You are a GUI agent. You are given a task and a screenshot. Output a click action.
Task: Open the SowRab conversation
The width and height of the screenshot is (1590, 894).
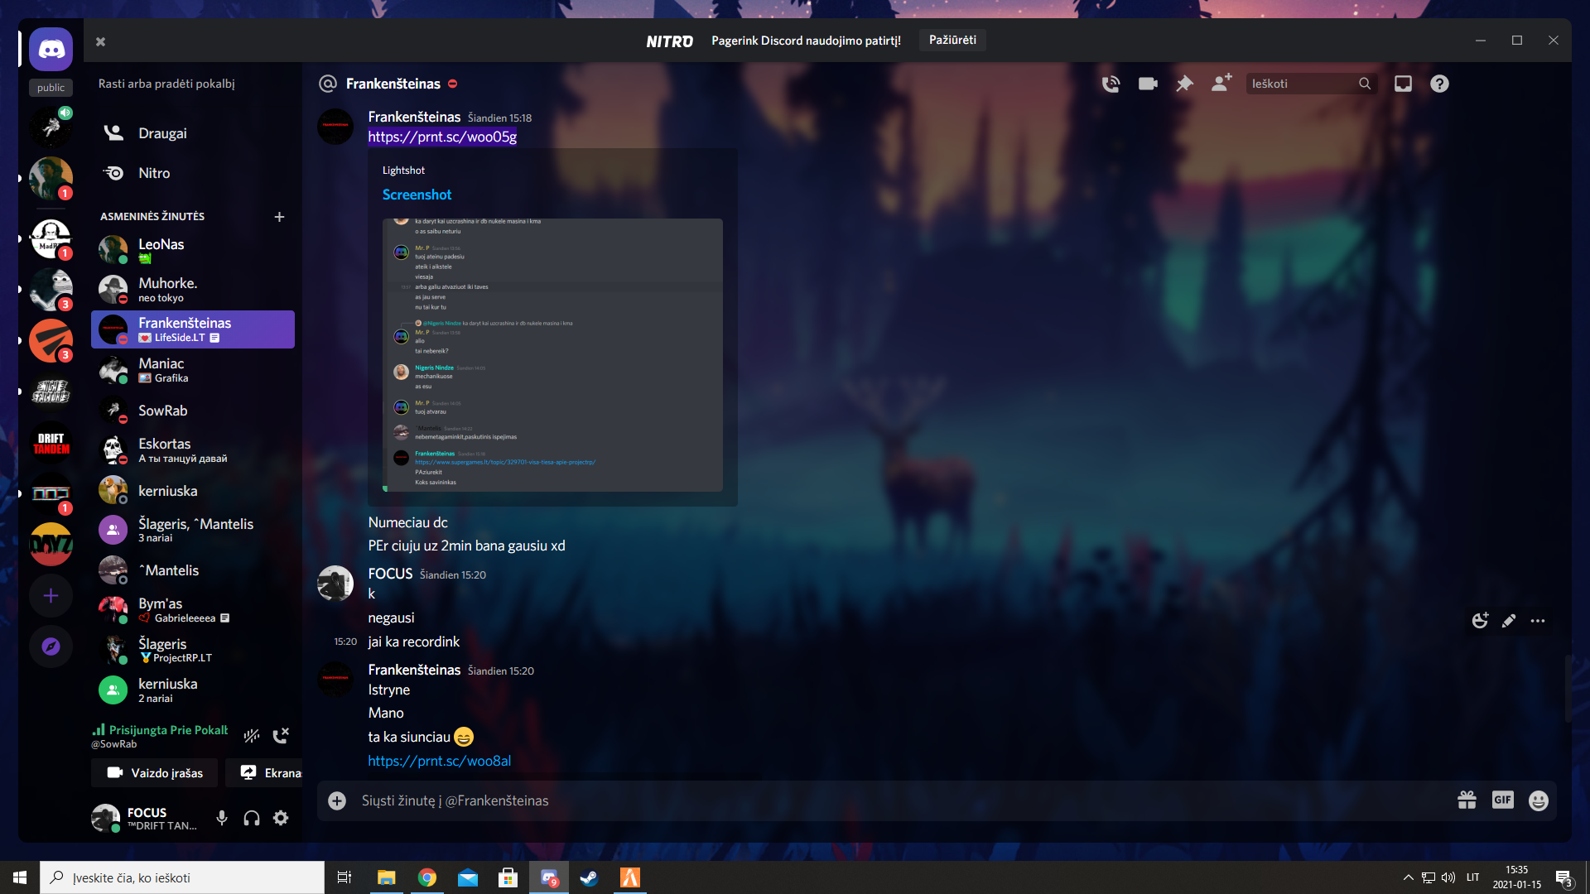193,411
